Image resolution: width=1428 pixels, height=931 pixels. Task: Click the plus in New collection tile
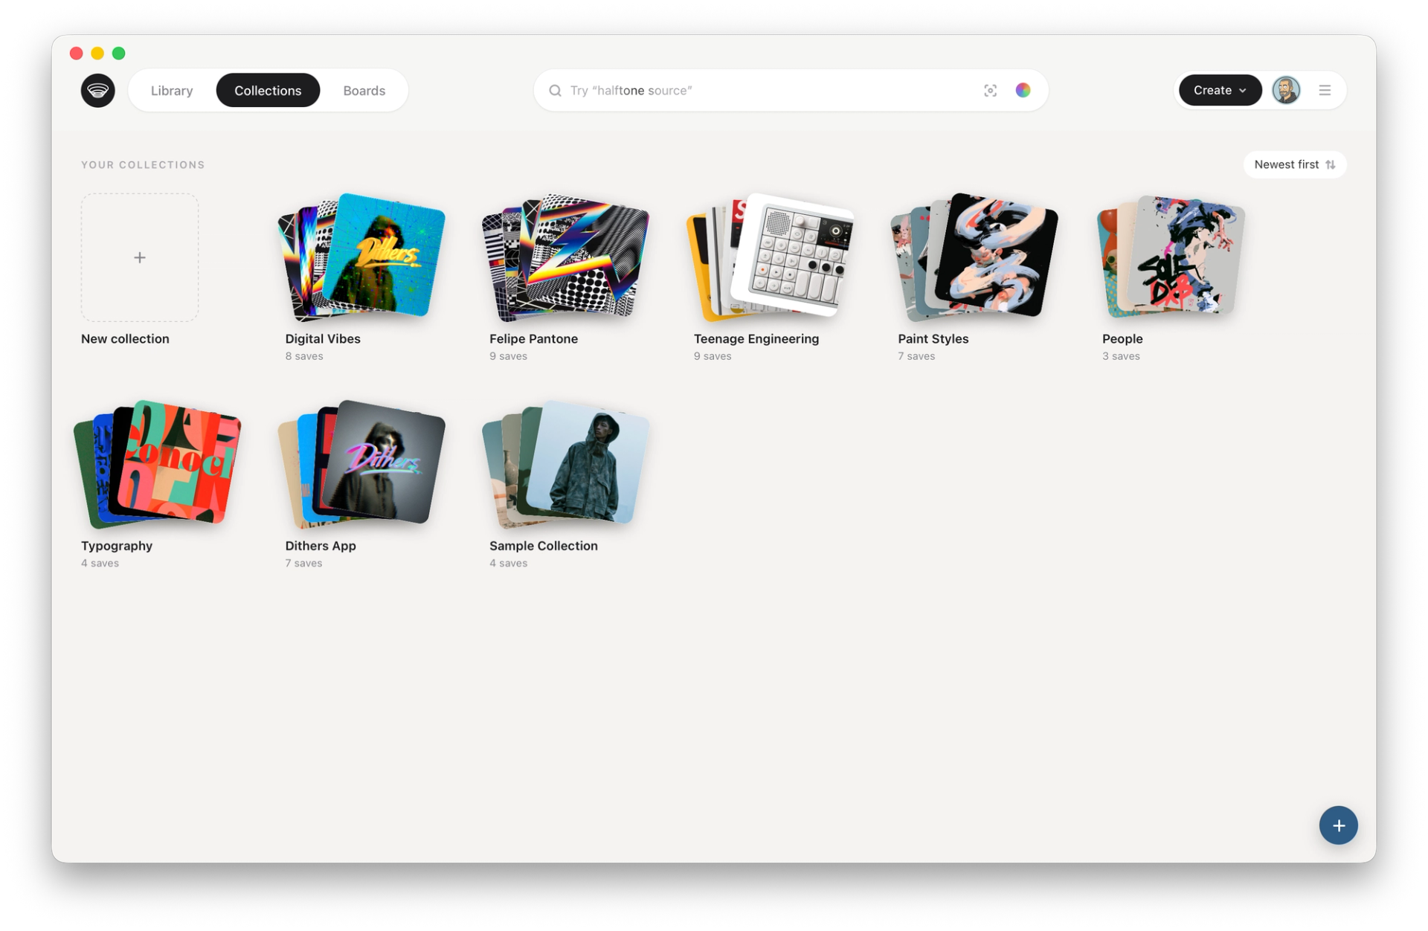(x=139, y=257)
